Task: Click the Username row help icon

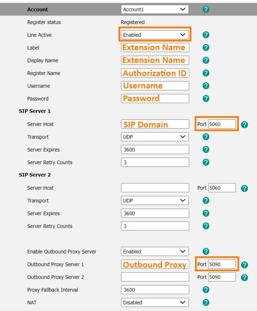Action: [x=206, y=86]
